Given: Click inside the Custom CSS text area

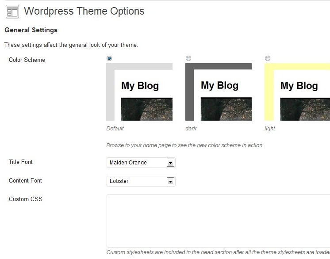Looking at the screenshot, I should coord(218,221).
